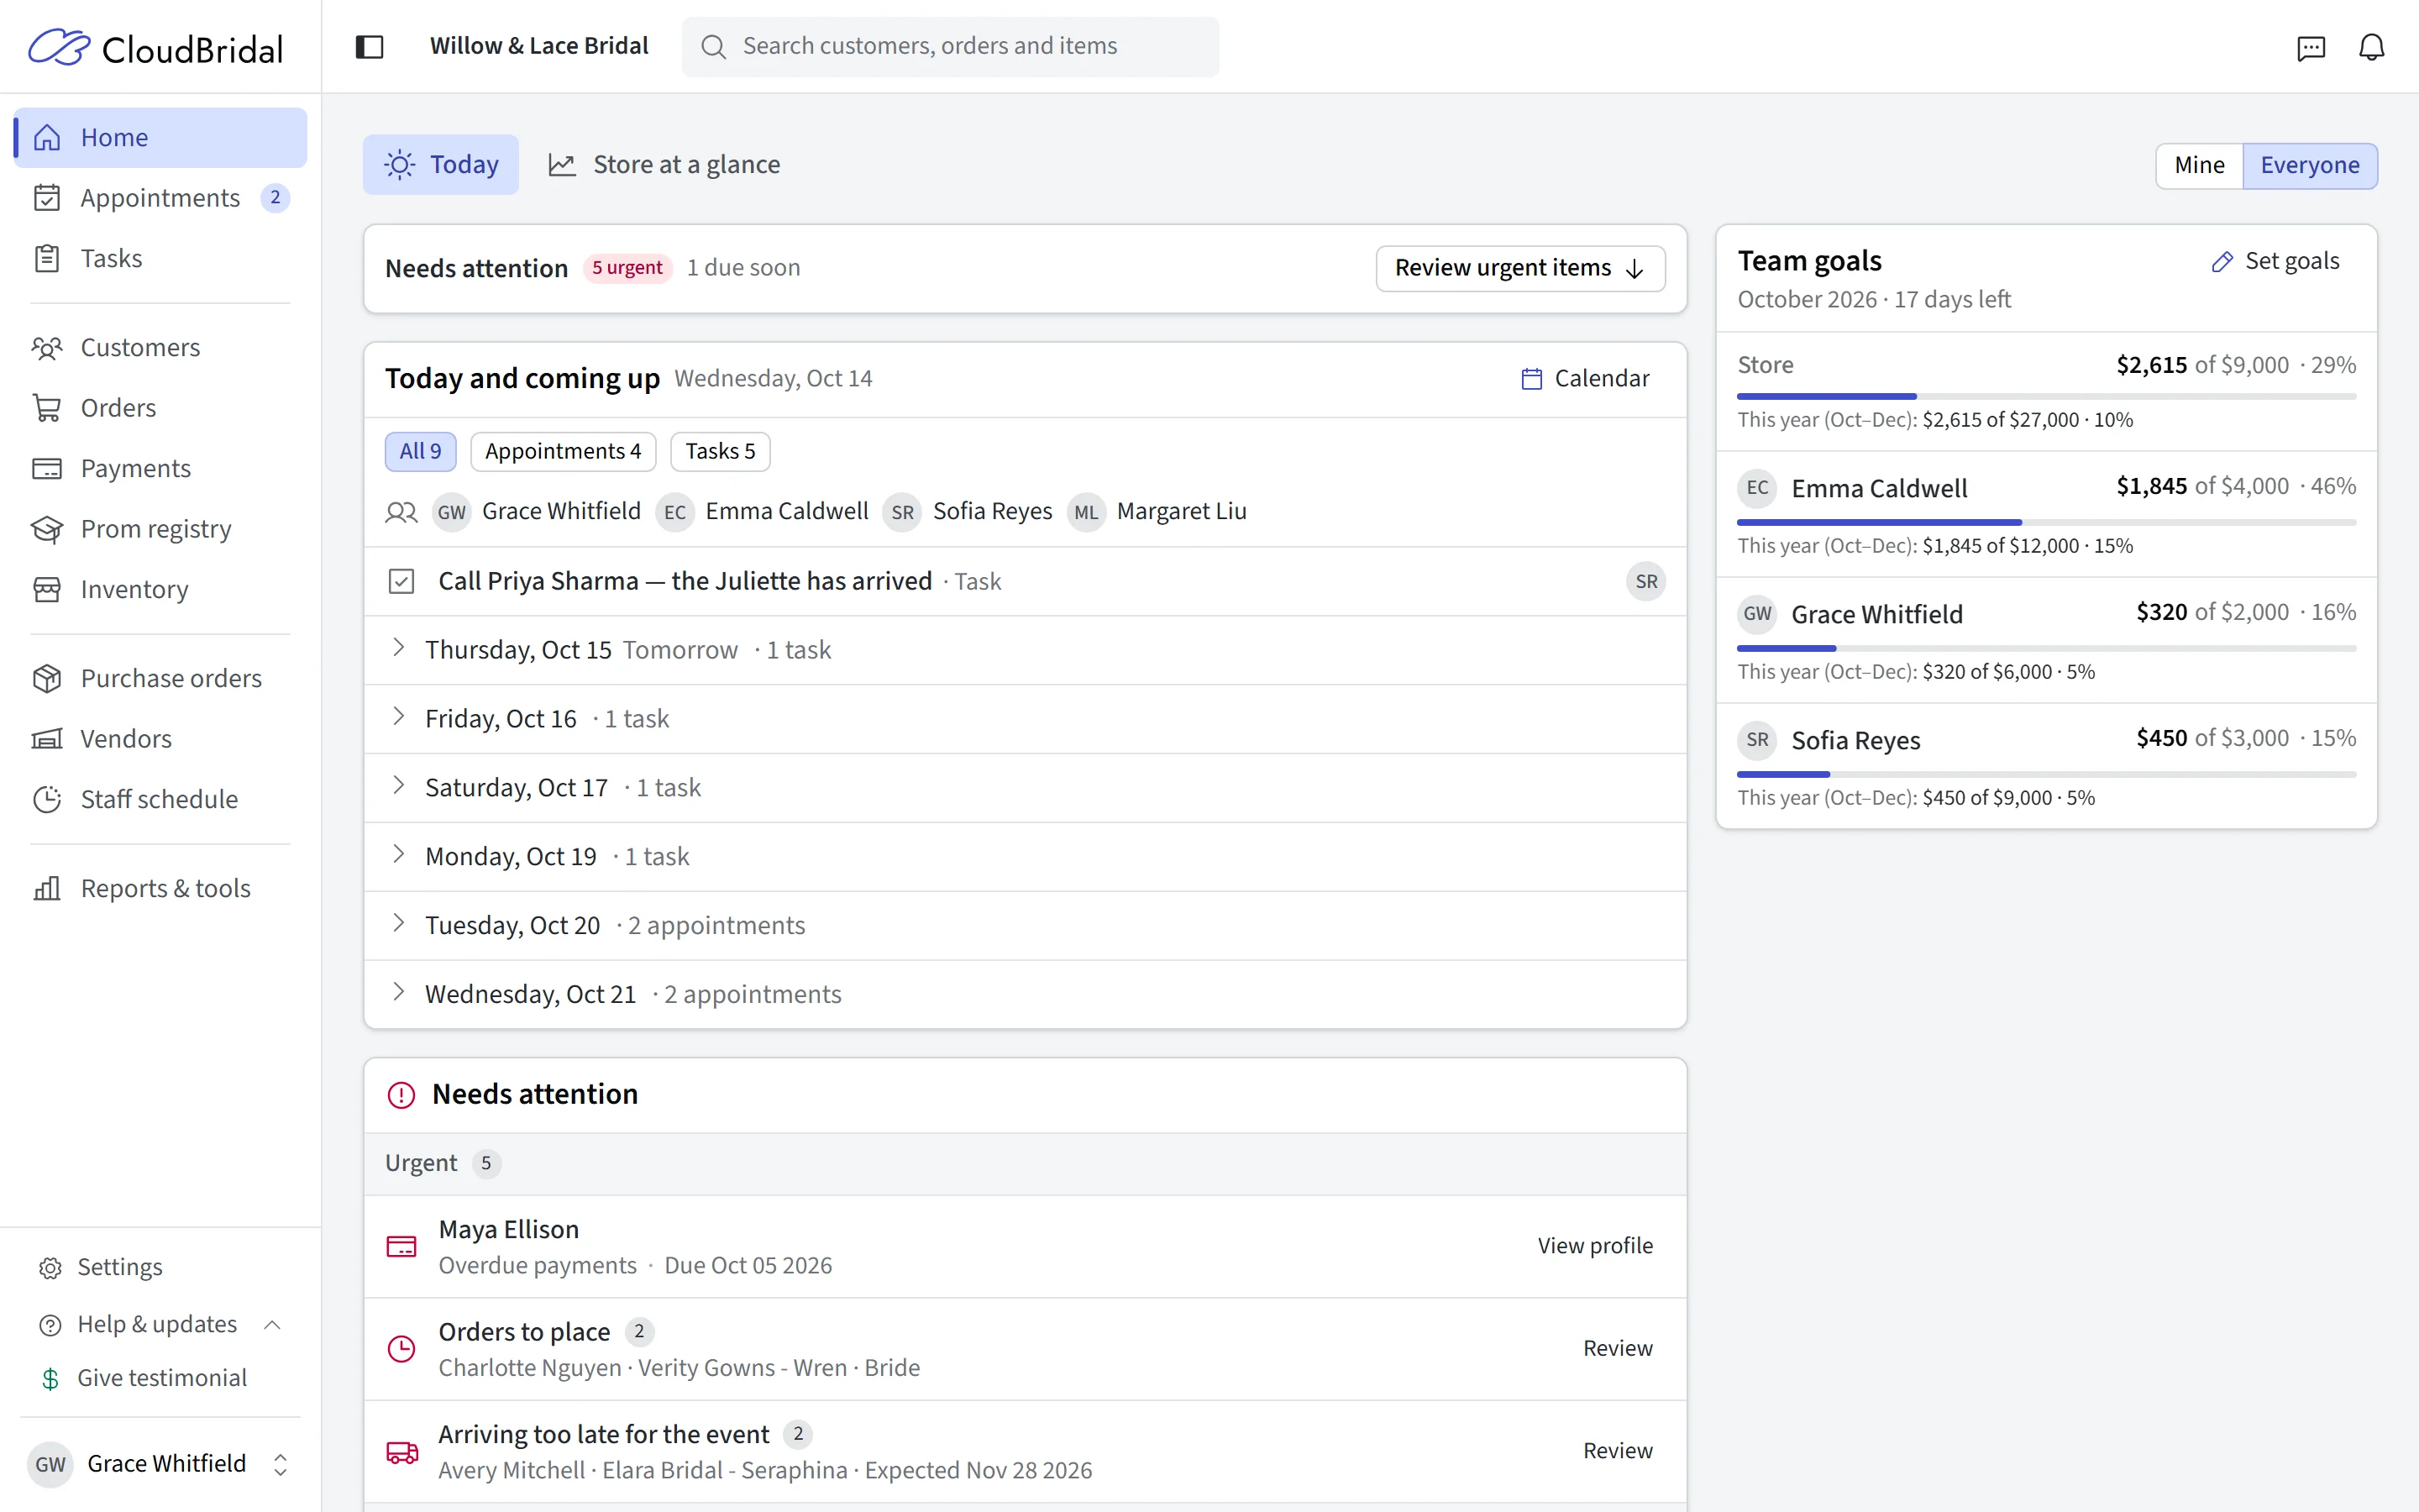Switch goals view to Mine

pos(2199,165)
